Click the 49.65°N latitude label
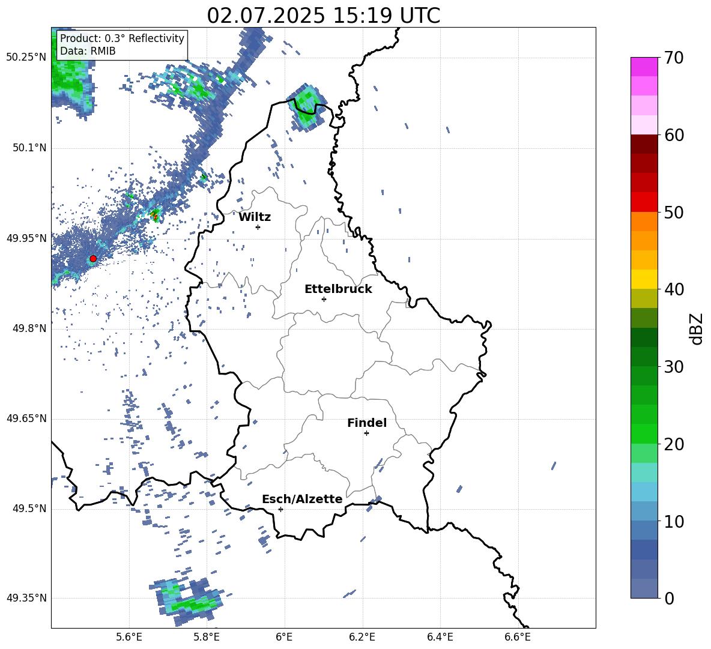The image size is (711, 649). click(x=26, y=418)
